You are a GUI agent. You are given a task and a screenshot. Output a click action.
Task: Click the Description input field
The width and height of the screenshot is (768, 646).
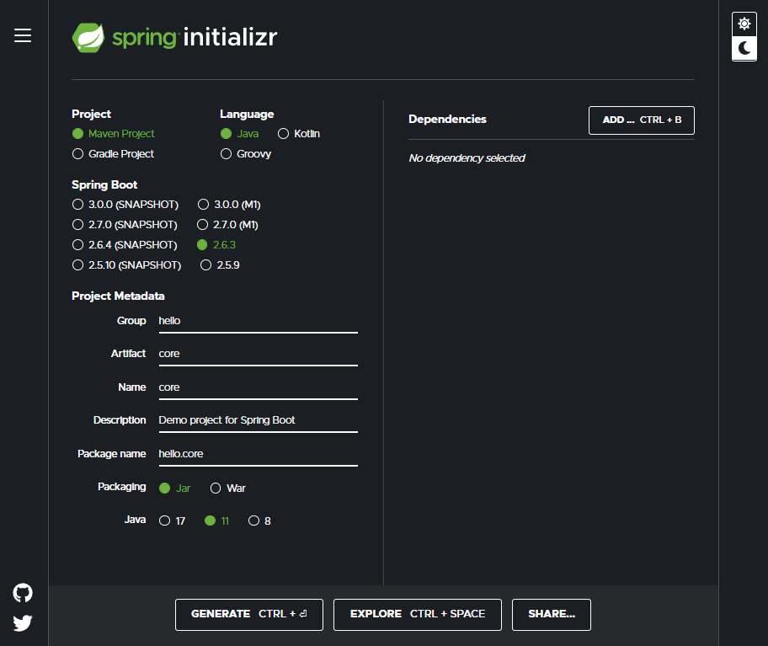(x=259, y=421)
